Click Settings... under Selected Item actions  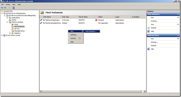pyautogui.click(x=154, y=42)
